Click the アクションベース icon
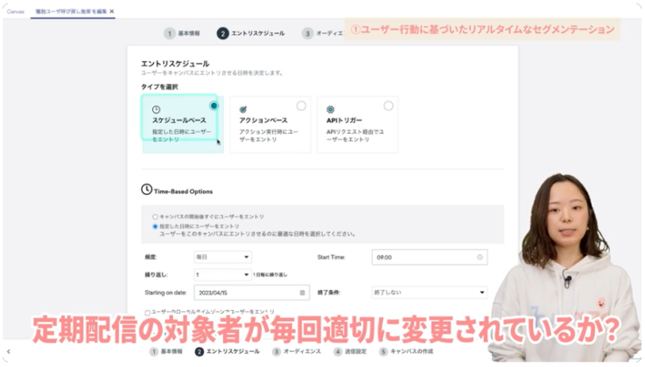 pos(242,109)
